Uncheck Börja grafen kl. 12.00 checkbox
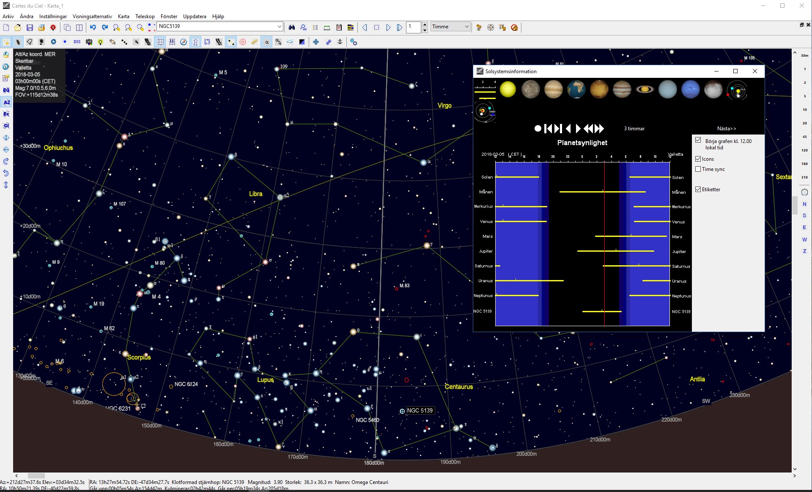812x492 pixels. (x=698, y=140)
